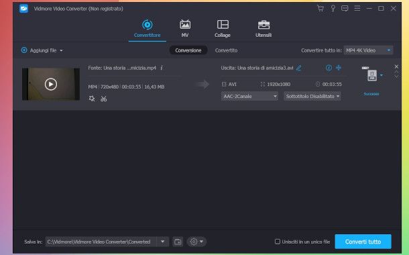Remove the video item with X

pos(396,66)
